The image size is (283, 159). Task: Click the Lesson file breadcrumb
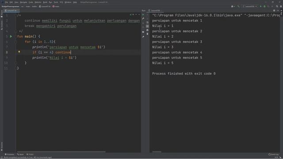[x=45, y=6]
